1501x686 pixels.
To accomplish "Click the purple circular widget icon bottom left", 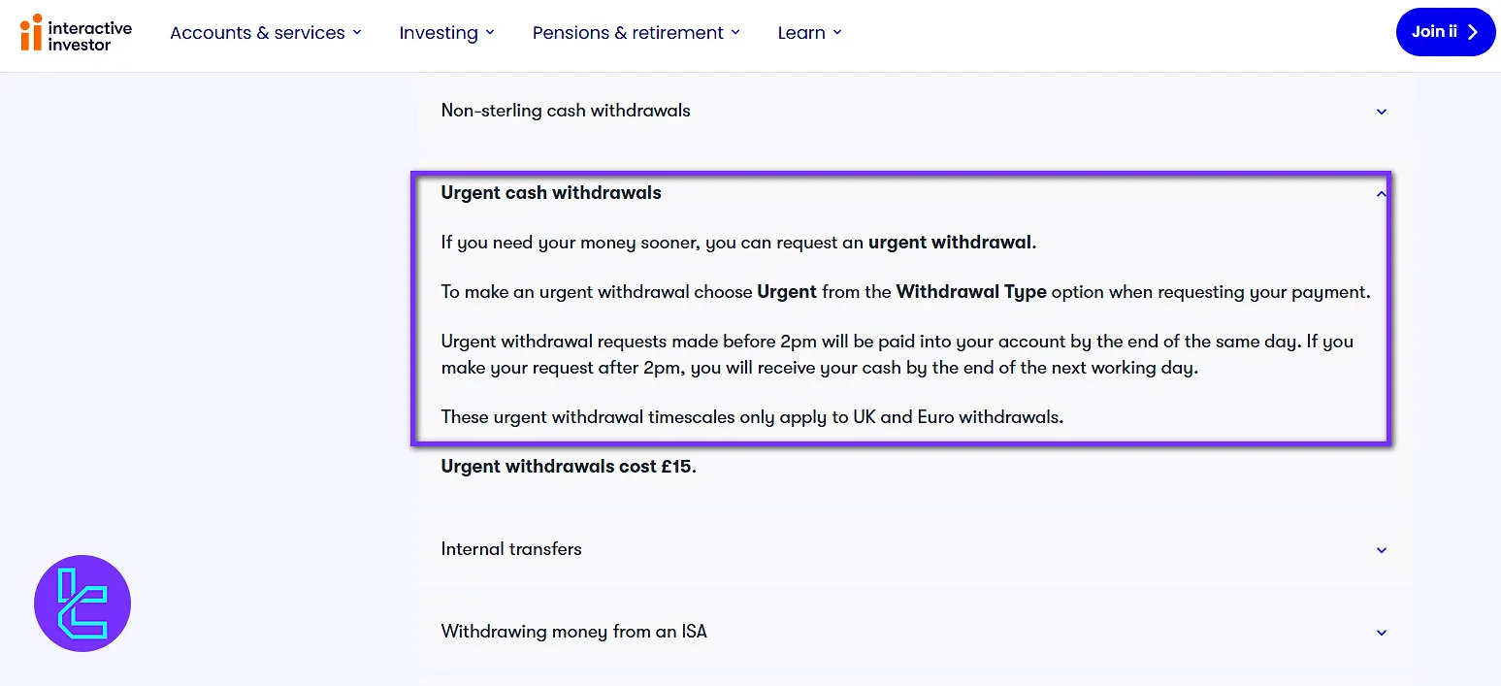I will click(x=82, y=603).
